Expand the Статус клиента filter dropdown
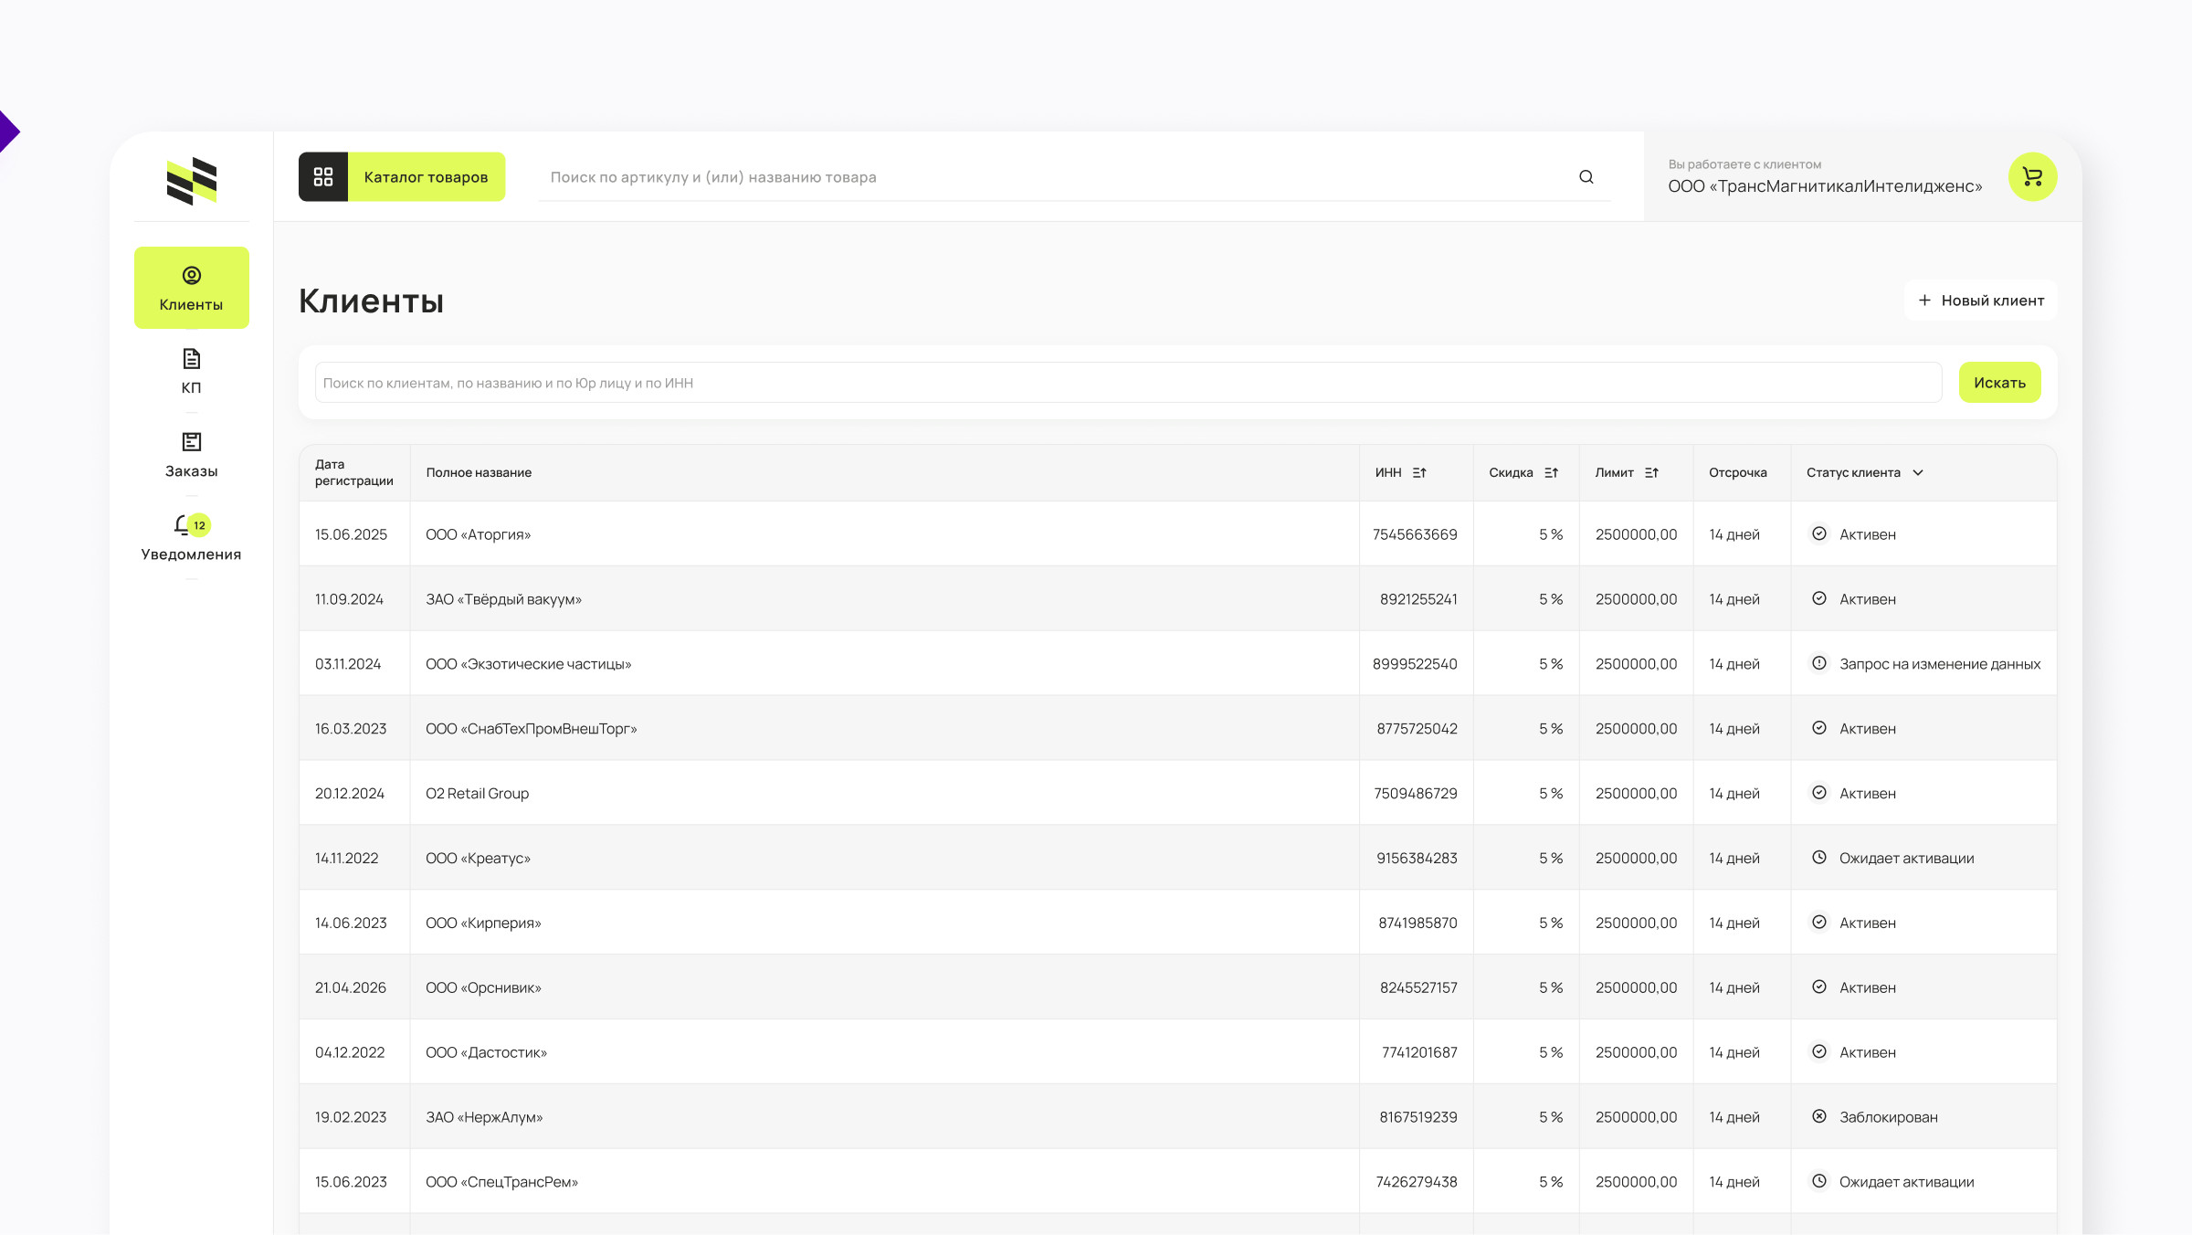 [1918, 472]
